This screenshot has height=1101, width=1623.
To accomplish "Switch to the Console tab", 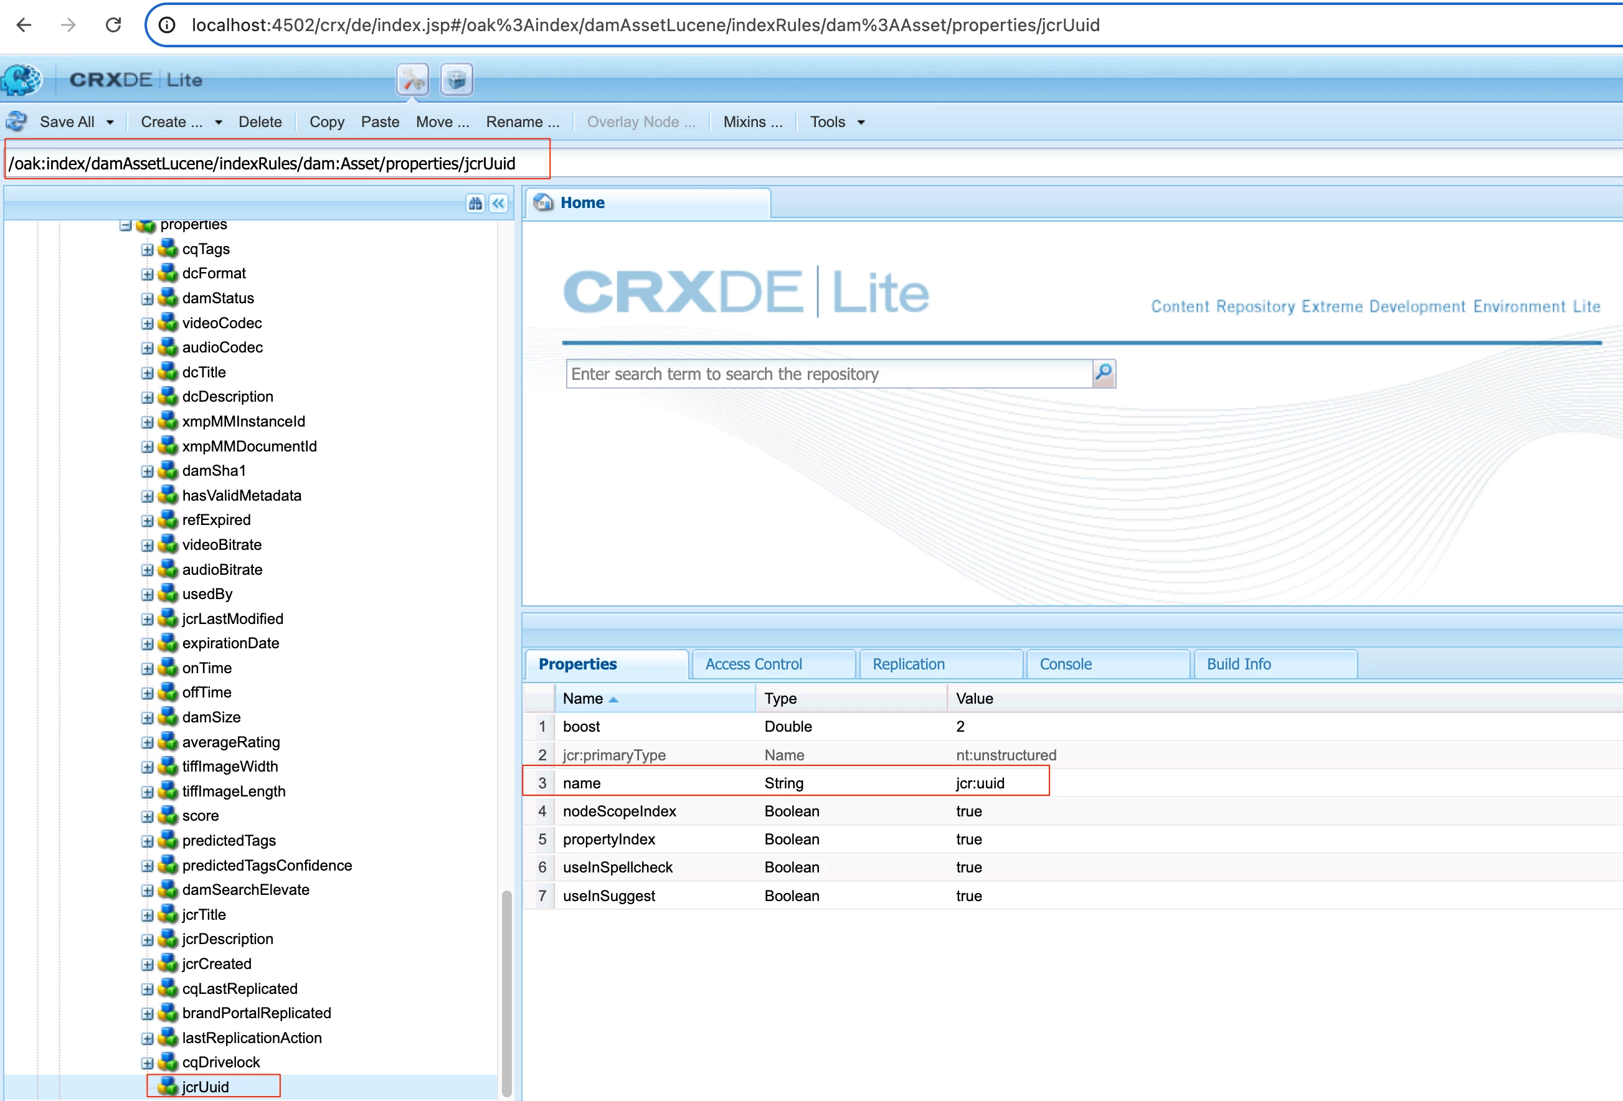I will [1065, 664].
